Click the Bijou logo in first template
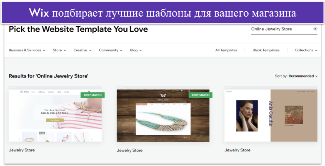This screenshot has width=325, height=166. click(25, 92)
